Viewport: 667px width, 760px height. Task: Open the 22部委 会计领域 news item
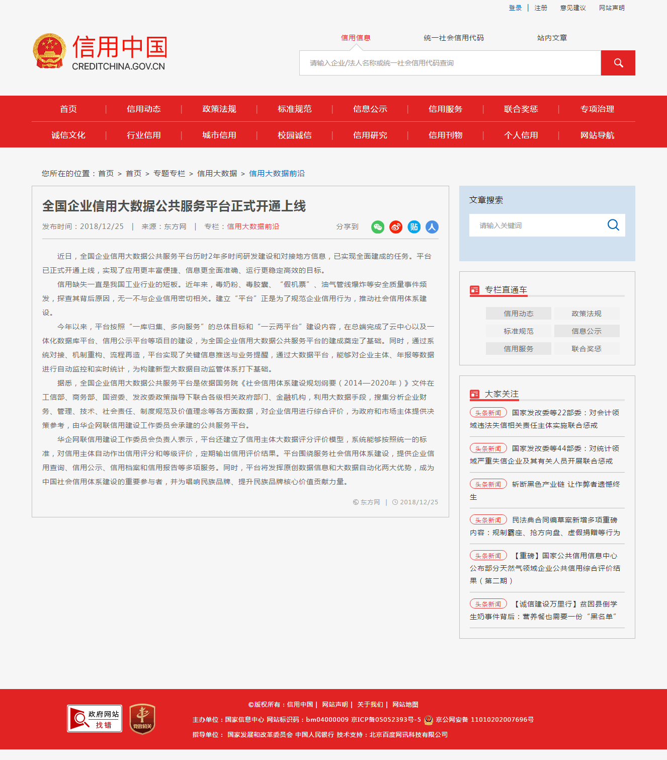tap(545, 419)
